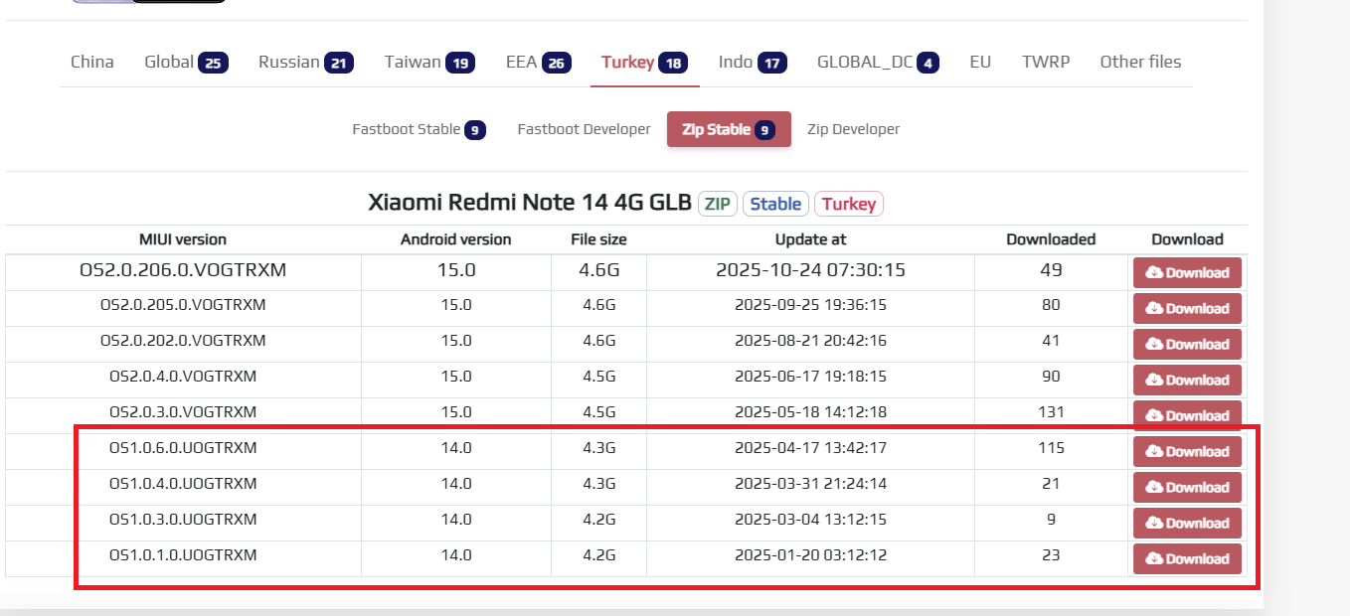Switch to Zip Developer ROM type
1350x616 pixels.
tap(853, 129)
